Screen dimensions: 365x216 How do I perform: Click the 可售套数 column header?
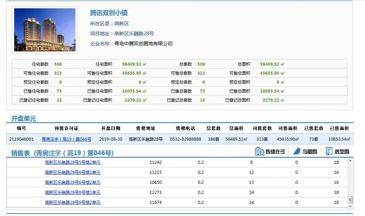tap(262, 128)
